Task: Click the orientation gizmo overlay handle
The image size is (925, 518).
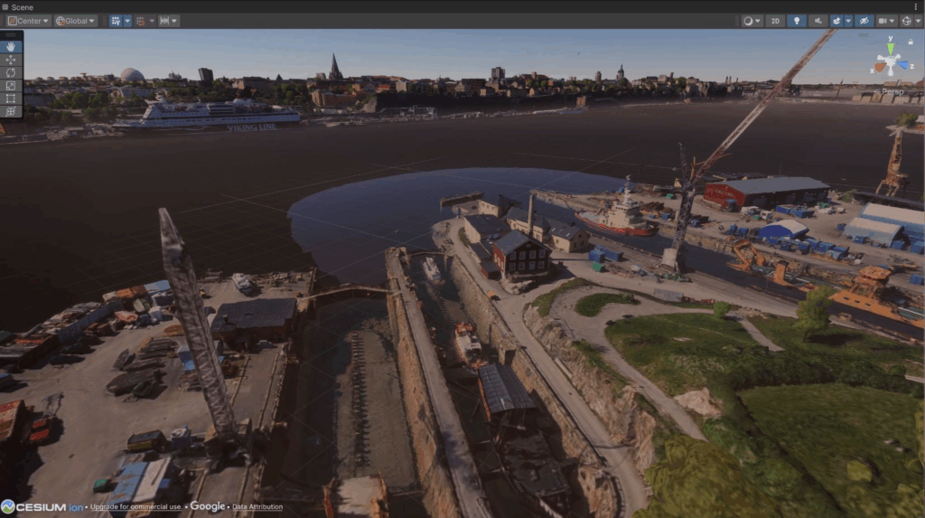Action: tap(863, 34)
